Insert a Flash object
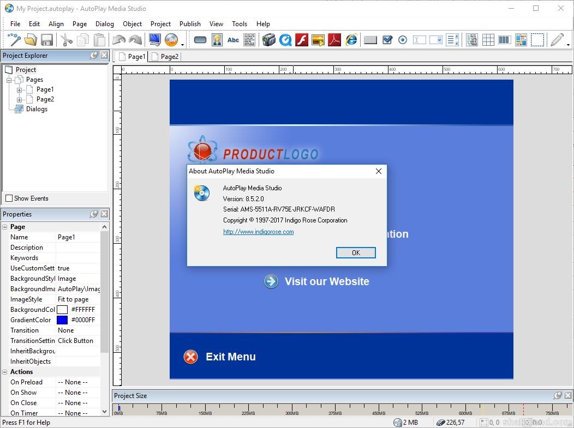The image size is (574, 428). click(x=302, y=39)
